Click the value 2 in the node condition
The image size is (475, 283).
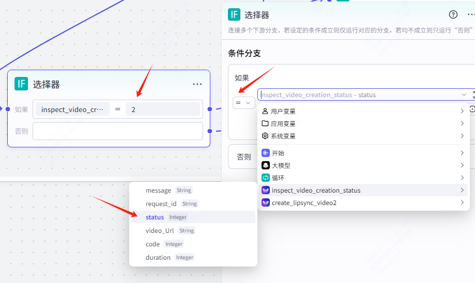163,109
